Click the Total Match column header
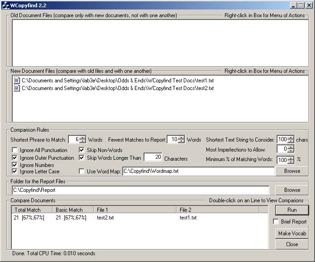315x262 pixels. tap(32, 210)
